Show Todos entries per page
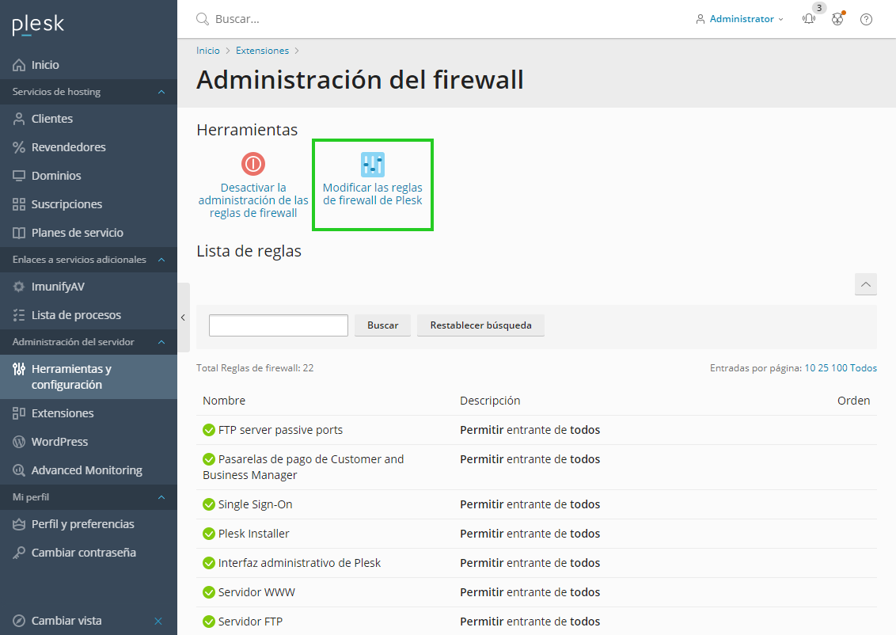The height and width of the screenshot is (635, 896). tap(864, 369)
